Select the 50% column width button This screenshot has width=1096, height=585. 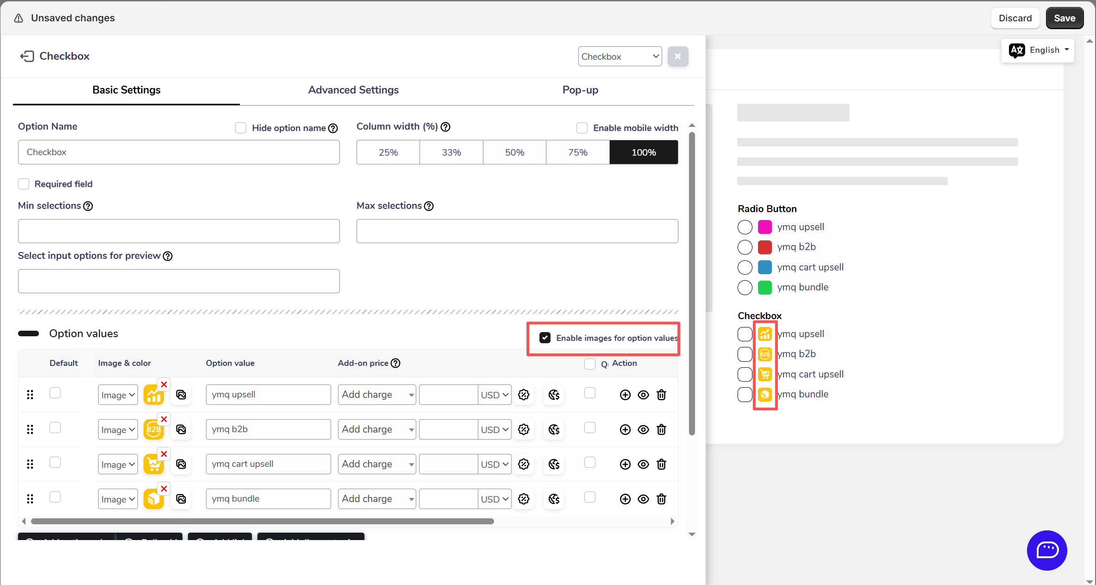pos(514,152)
